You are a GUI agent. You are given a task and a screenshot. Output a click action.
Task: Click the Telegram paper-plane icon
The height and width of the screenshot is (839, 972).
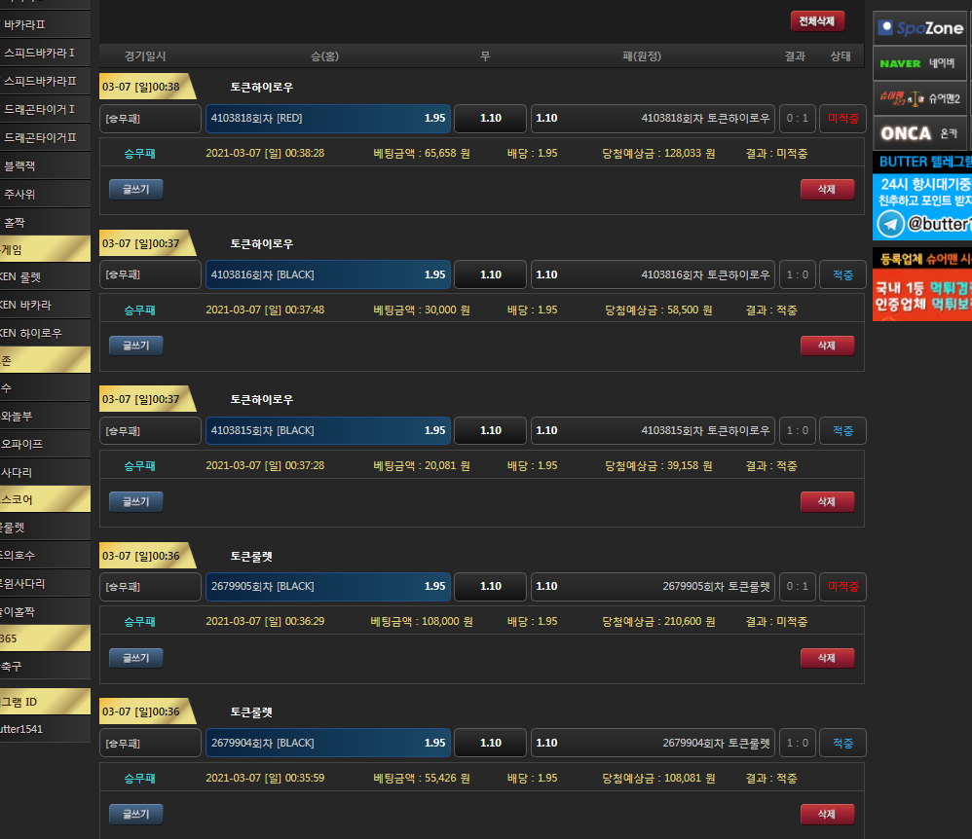pos(889,224)
